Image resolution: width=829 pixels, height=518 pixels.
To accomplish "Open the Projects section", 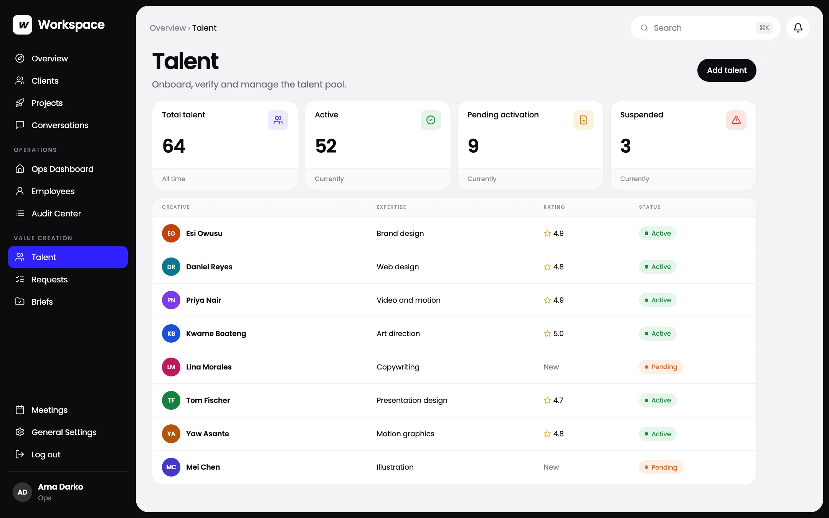I will tap(68, 103).
